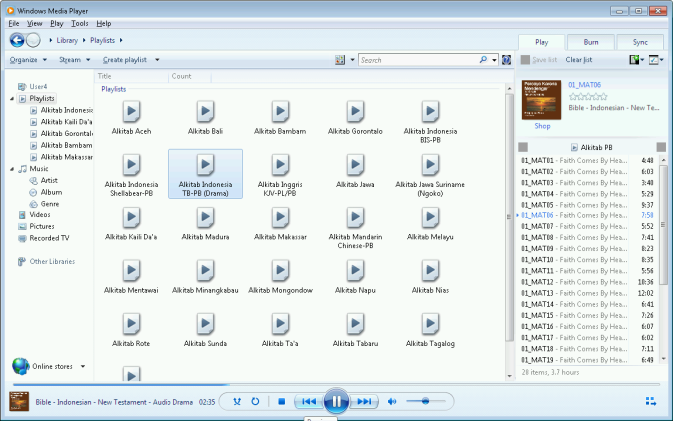This screenshot has height=421, width=673.
Task: Open the Alkitab Aceh playlist icon
Action: pyautogui.click(x=131, y=112)
